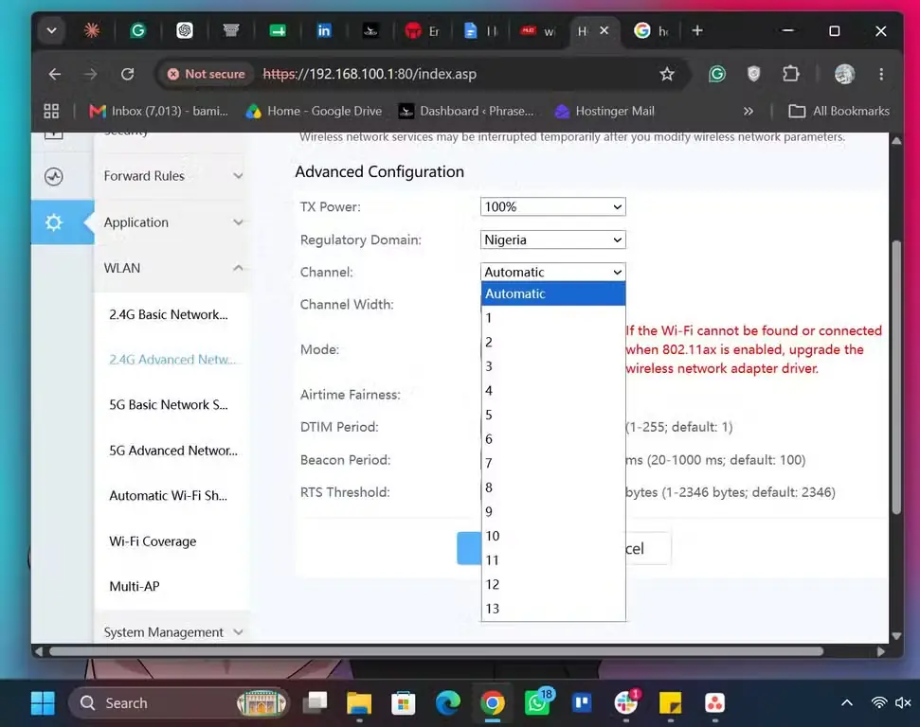Open Trello from taskbar
The image size is (920, 727).
point(582,702)
